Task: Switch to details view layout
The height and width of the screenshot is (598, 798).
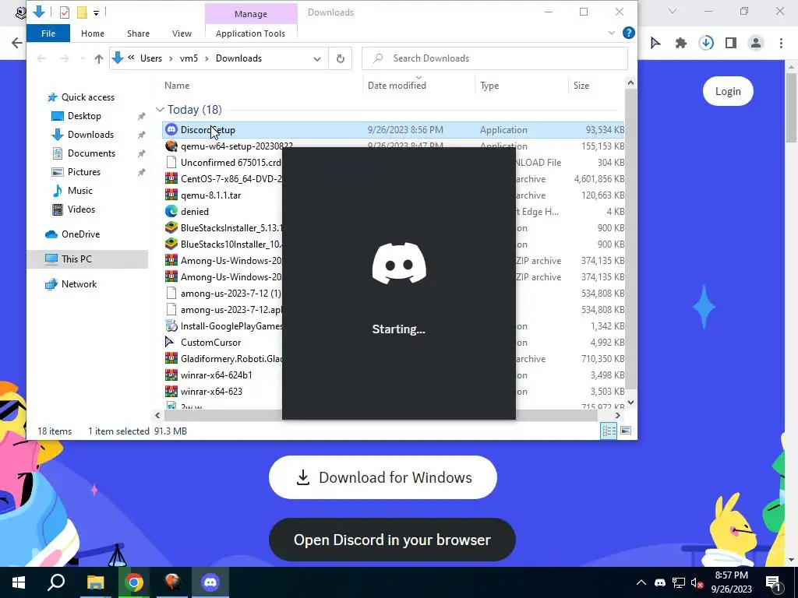Action: click(x=609, y=431)
